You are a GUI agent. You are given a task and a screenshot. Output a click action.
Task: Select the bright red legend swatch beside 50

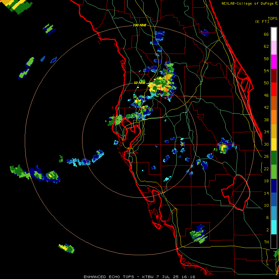click(x=274, y=89)
